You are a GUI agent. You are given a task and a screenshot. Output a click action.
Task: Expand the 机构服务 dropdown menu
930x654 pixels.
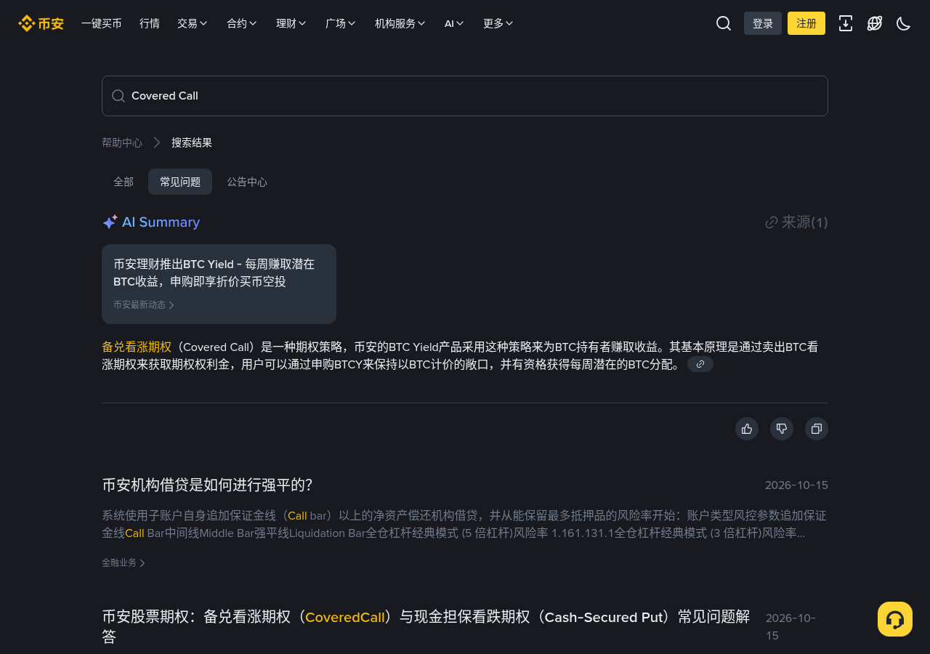pyautogui.click(x=400, y=23)
